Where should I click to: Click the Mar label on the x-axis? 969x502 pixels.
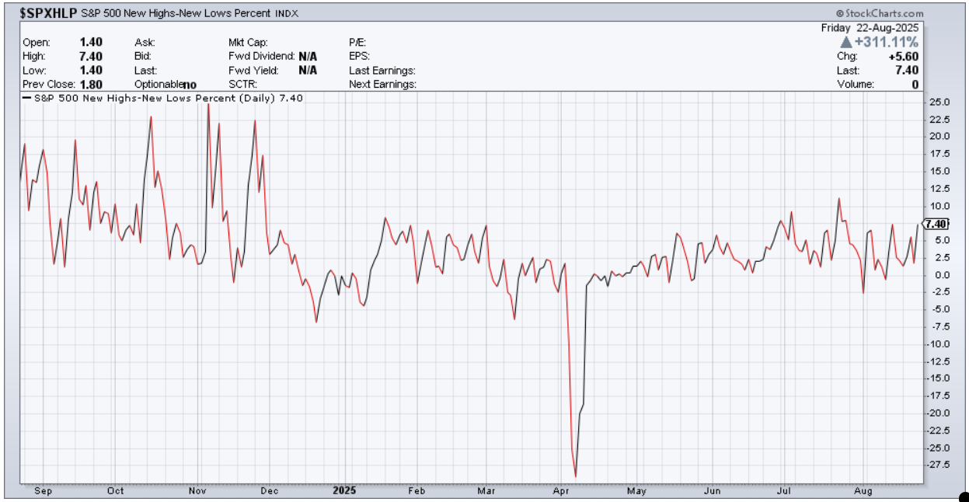click(486, 490)
